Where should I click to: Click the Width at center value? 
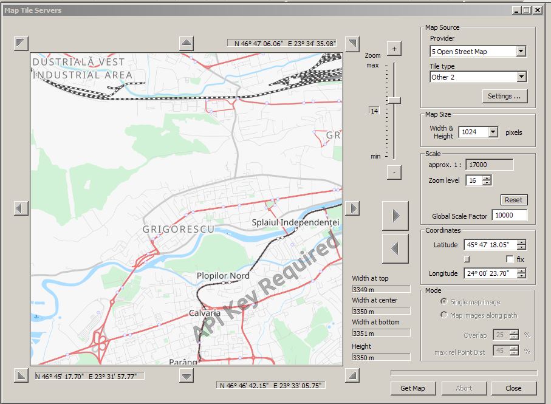(x=382, y=311)
